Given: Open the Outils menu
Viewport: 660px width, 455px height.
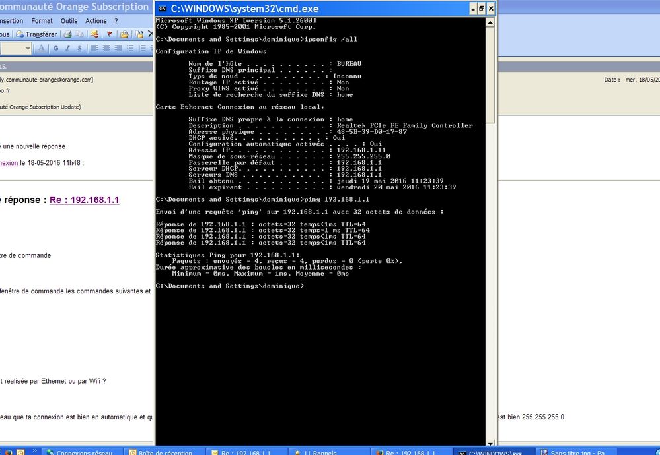Looking at the screenshot, I should 69,21.
